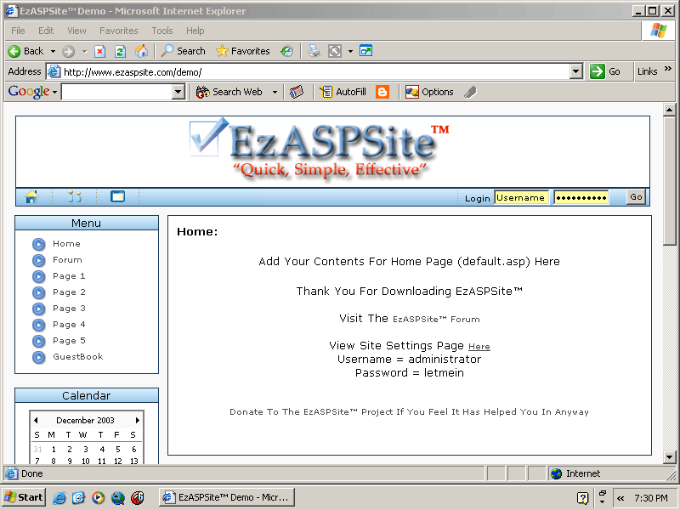The width and height of the screenshot is (680, 510).
Task: Click the IE Back arrow icon
Action: pos(14,51)
